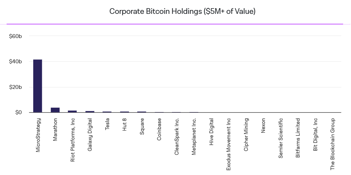Viewport: 351px width, 175px height.
Task: Click the $0 y-axis label
Action: tap(18, 112)
